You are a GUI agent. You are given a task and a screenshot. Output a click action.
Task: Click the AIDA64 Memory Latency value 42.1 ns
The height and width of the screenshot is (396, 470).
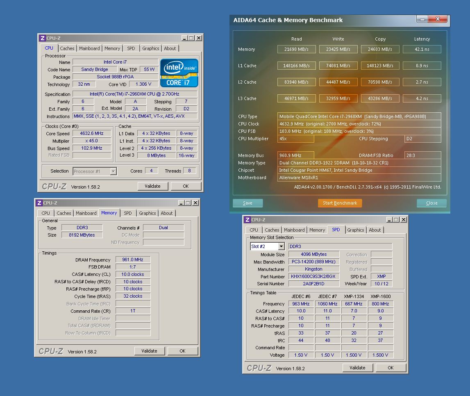[422, 49]
